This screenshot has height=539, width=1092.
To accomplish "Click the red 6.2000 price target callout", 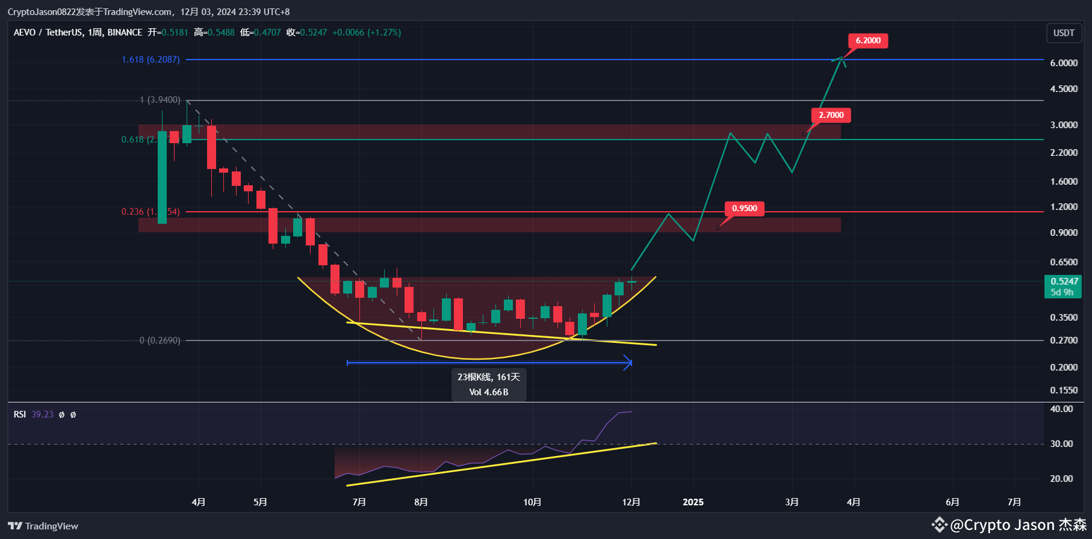I will (x=868, y=40).
